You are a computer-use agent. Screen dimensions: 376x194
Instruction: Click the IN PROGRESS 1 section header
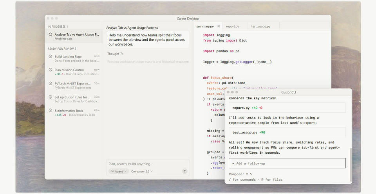click(x=58, y=27)
